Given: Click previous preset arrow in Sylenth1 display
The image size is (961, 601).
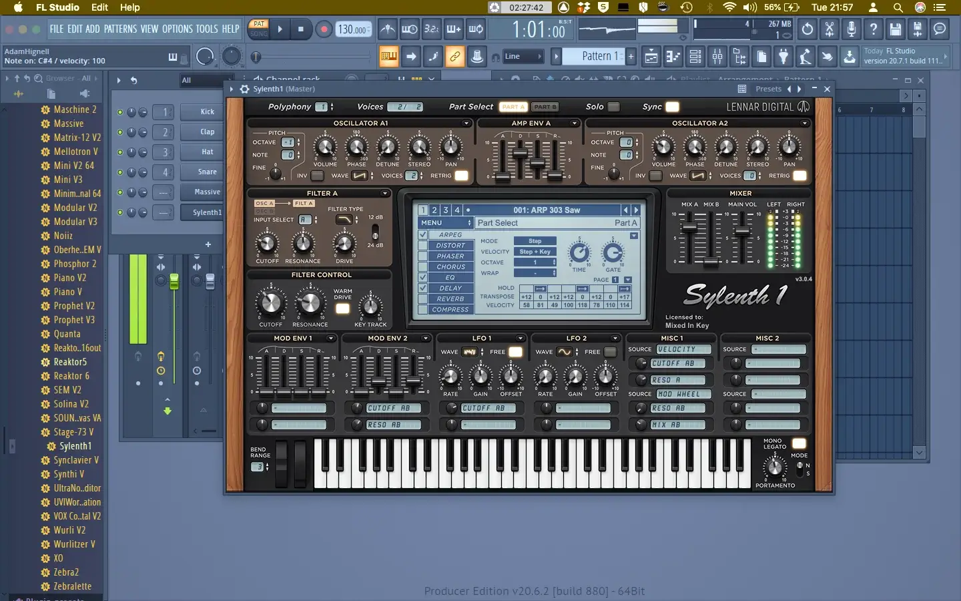Looking at the screenshot, I should 626,210.
